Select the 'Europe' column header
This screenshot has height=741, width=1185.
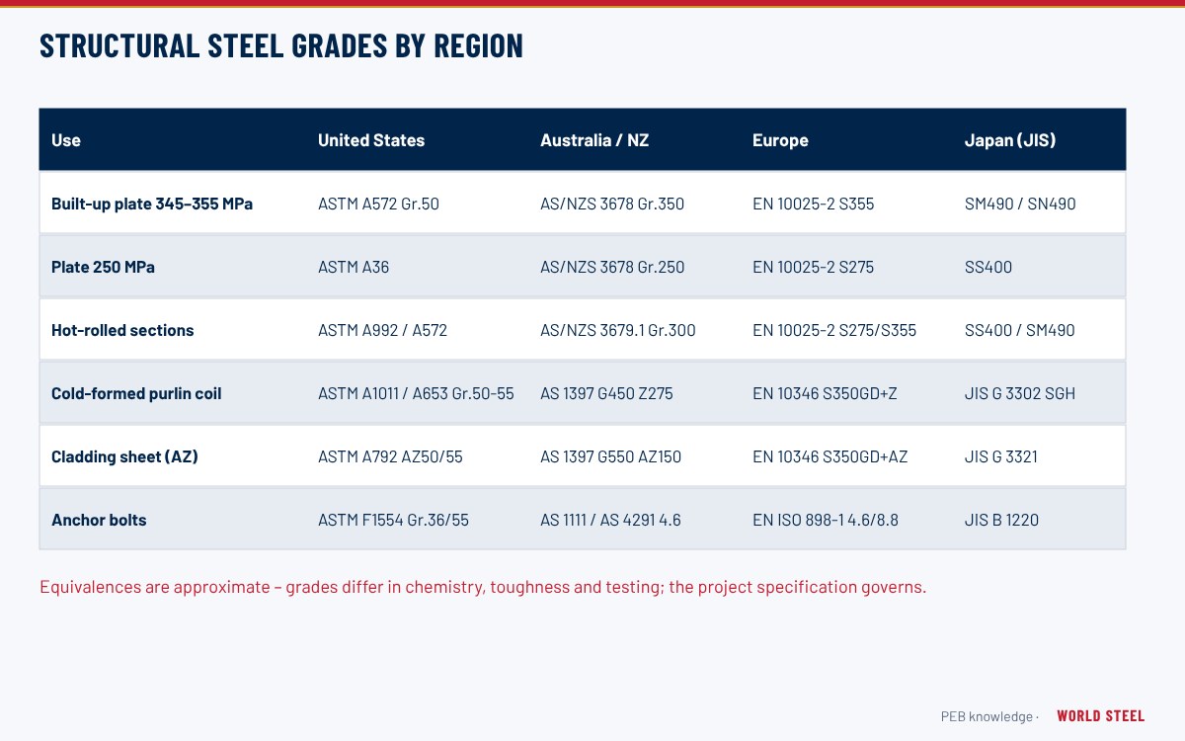[x=780, y=140]
